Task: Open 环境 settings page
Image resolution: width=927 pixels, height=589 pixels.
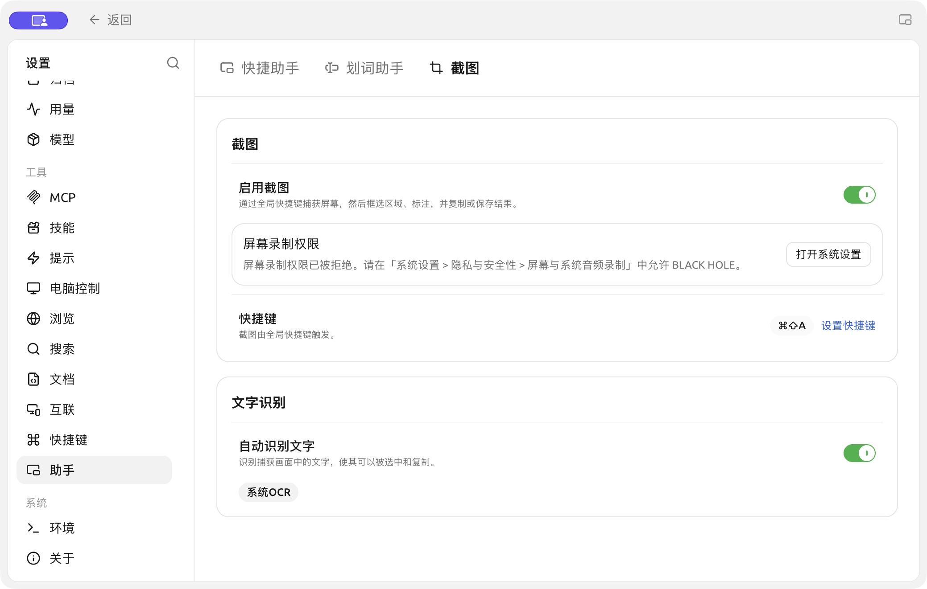Action: [x=94, y=528]
